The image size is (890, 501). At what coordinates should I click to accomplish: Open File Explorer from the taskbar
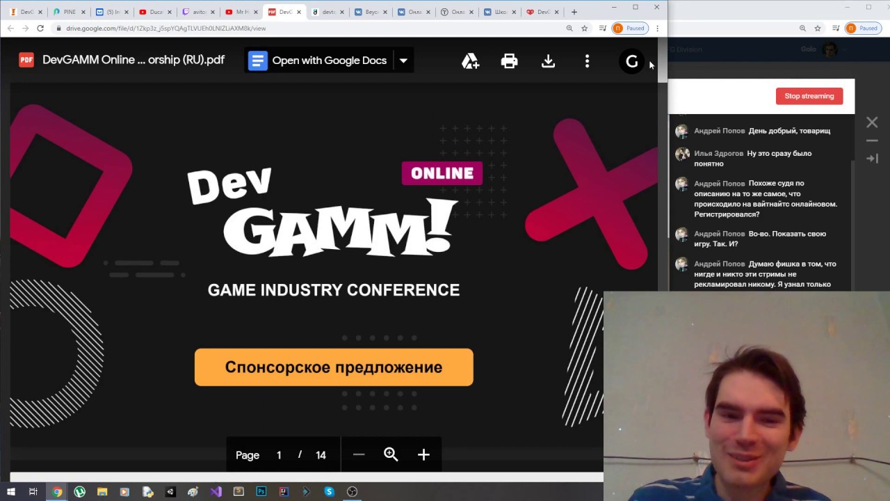pos(102,491)
